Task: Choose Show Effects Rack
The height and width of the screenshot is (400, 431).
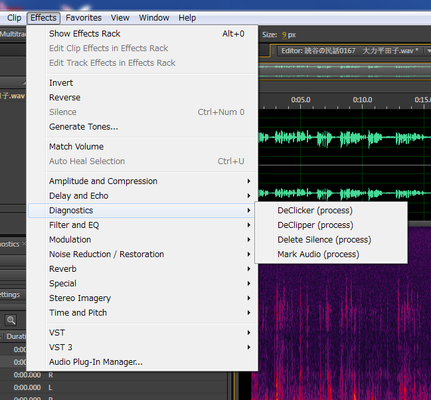Action: tap(143, 34)
